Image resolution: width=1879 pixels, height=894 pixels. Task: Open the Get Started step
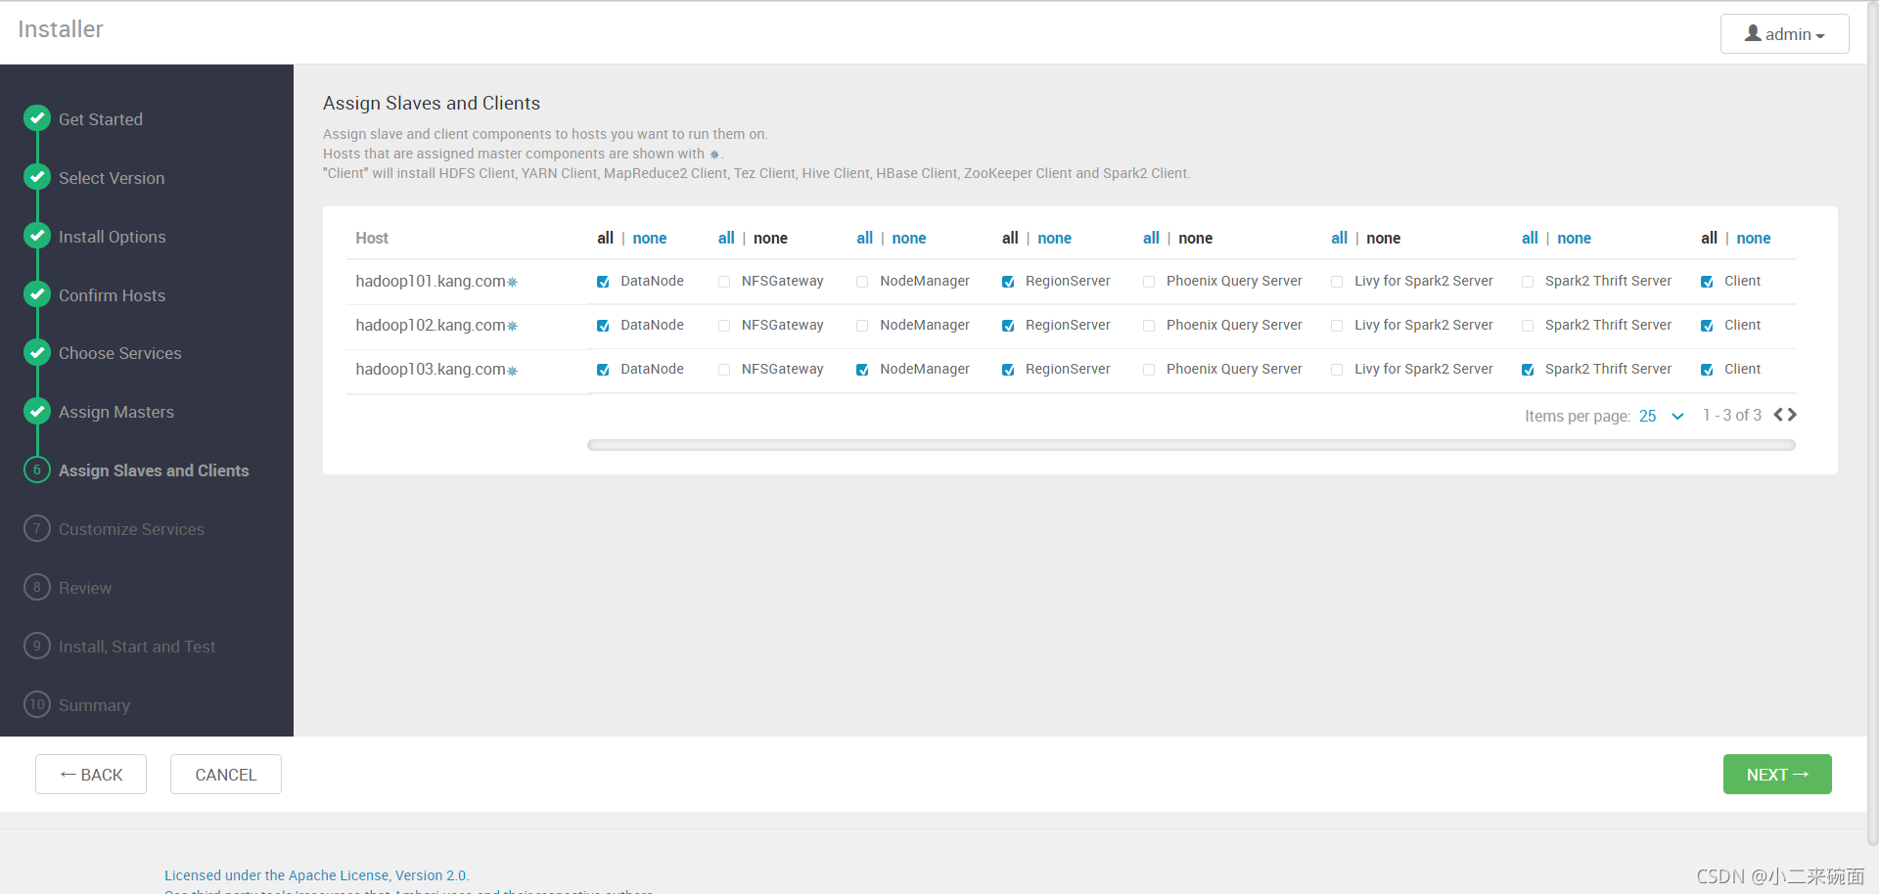pyautogui.click(x=101, y=119)
